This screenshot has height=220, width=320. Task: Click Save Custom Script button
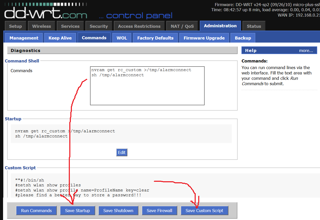tap(205, 210)
